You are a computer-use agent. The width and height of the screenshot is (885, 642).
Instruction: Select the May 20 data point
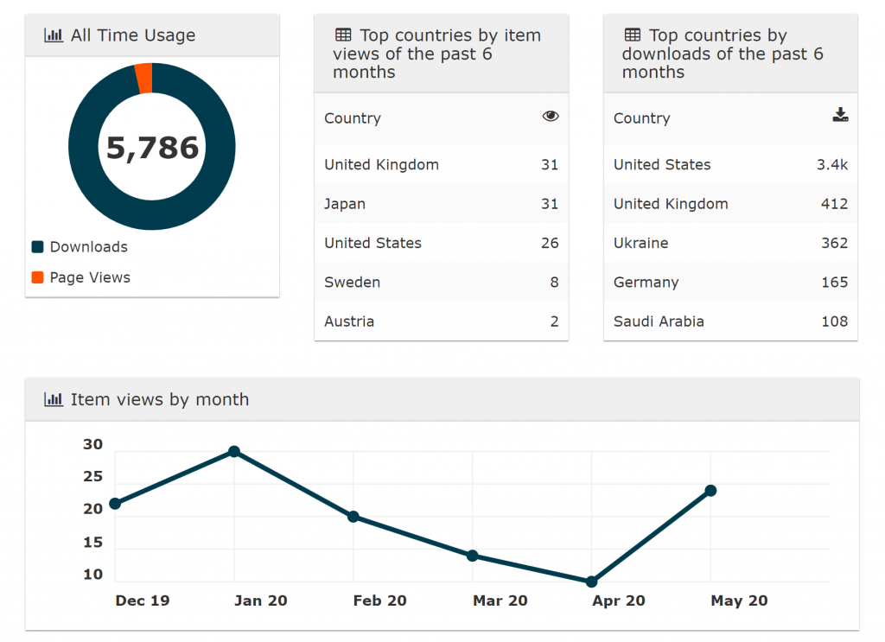coord(710,491)
